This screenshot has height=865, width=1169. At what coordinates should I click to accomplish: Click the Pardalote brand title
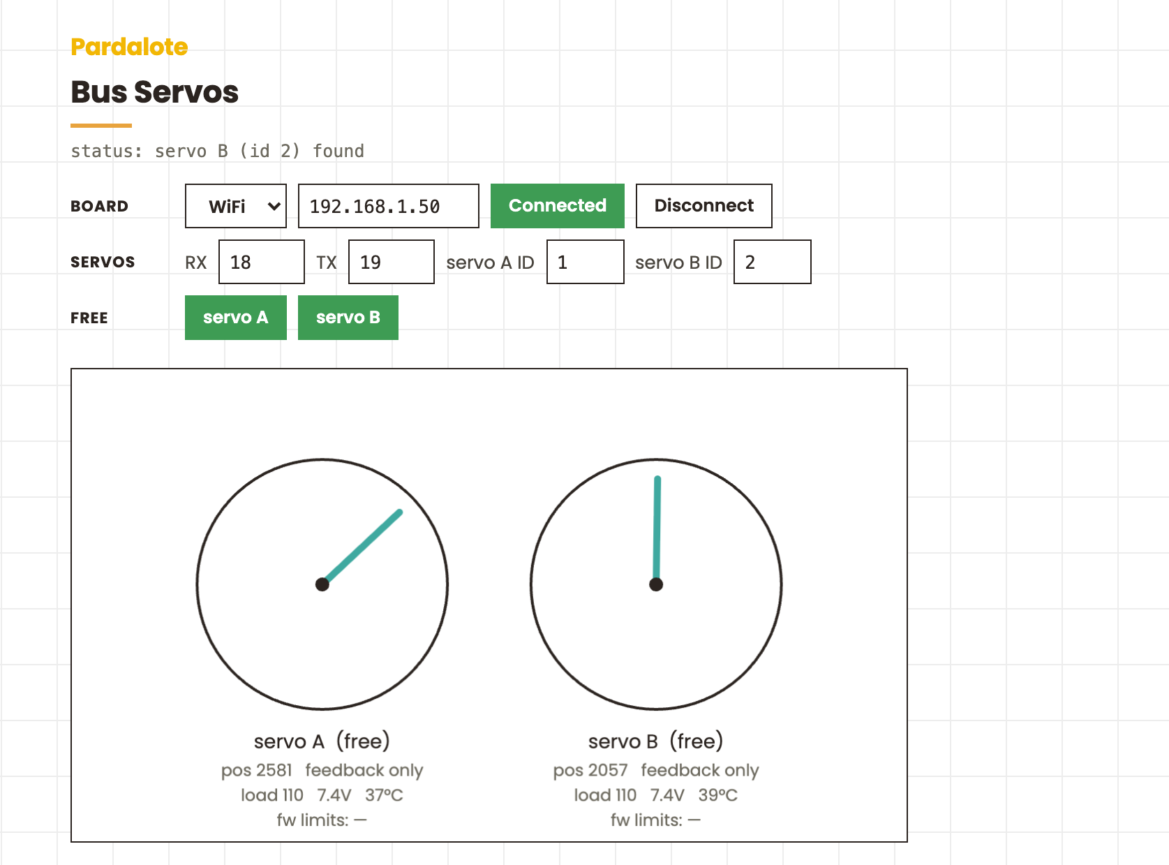pyautogui.click(x=129, y=47)
